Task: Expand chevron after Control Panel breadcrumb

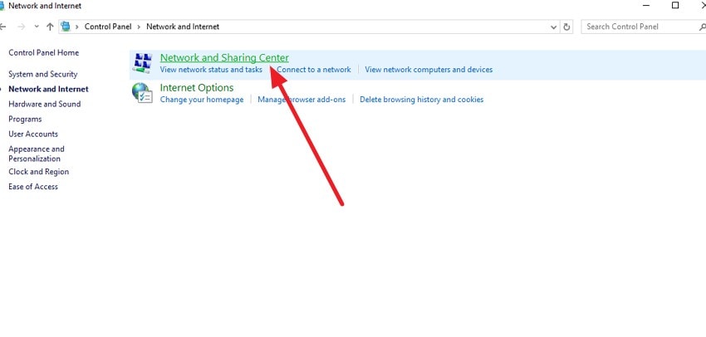Action: pos(139,27)
